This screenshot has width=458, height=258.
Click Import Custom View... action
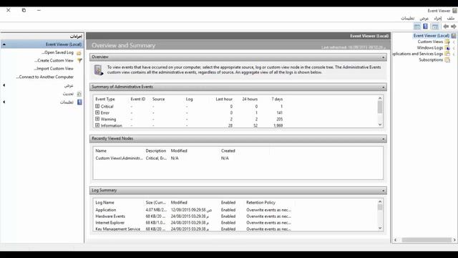[54, 69]
